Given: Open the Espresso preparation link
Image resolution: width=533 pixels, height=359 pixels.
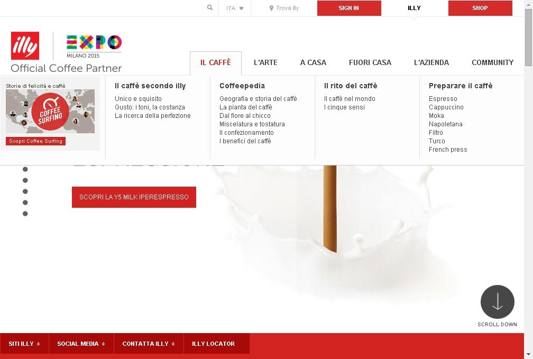Looking at the screenshot, I should coord(443,99).
